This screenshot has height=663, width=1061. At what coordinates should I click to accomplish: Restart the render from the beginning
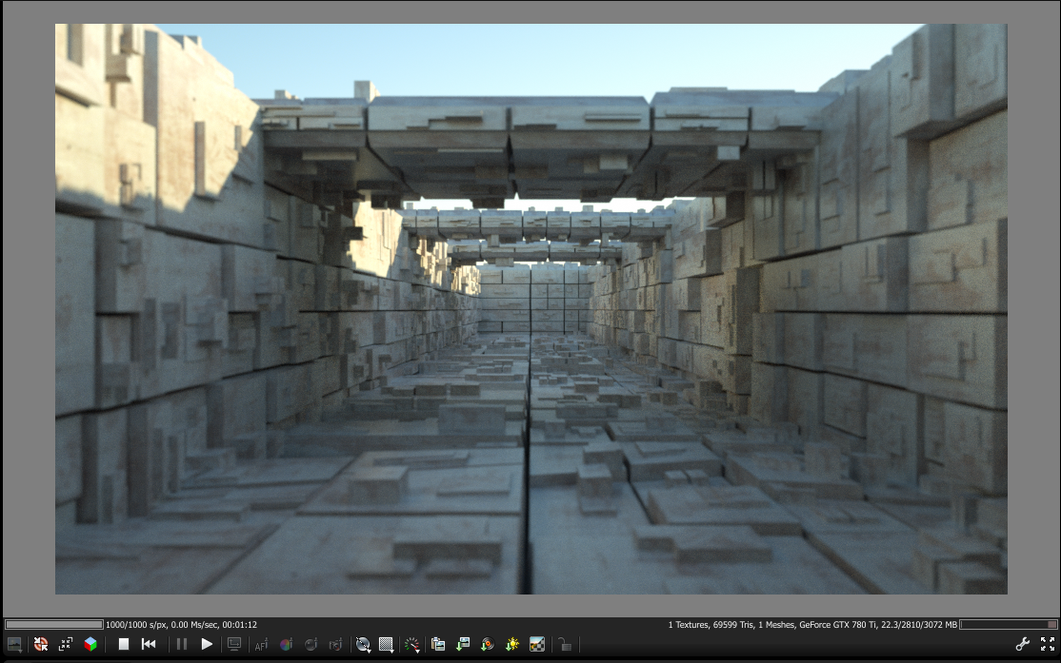[x=149, y=645]
